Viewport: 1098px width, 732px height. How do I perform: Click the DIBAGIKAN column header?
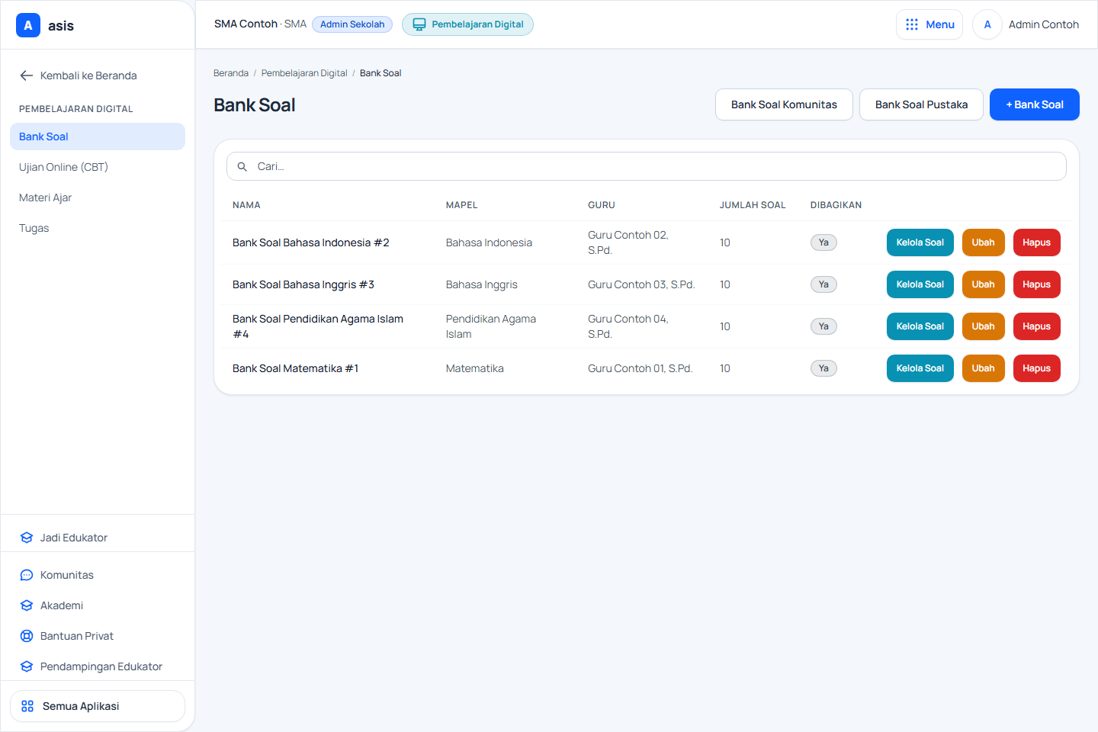pos(836,205)
